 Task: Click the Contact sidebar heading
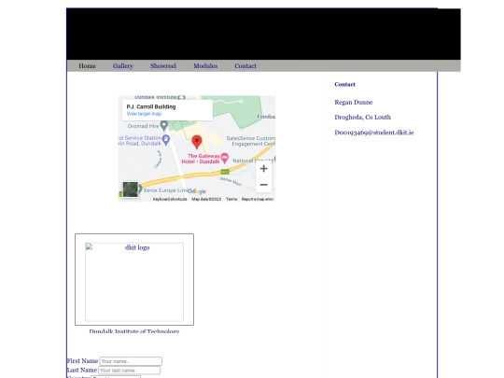[344, 84]
